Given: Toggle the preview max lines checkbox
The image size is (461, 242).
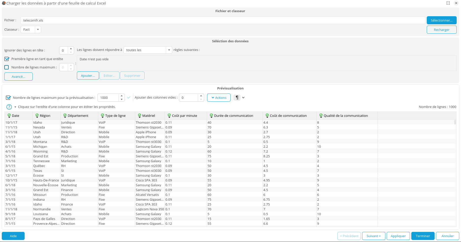Looking at the screenshot, I should pos(8,98).
